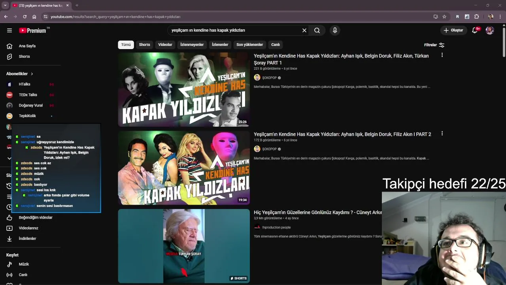This screenshot has width=506, height=285.
Task: Select the İzlenmeyenler filter chip
Action: coord(192,45)
